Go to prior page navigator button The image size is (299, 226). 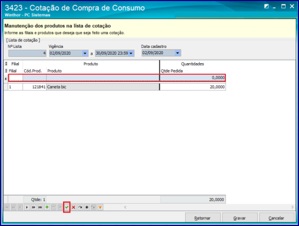click(x=13, y=208)
